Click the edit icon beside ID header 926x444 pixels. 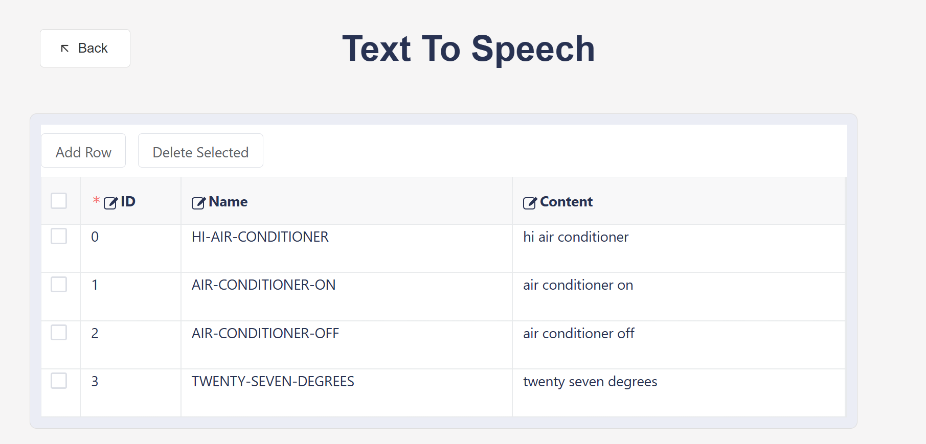(110, 203)
